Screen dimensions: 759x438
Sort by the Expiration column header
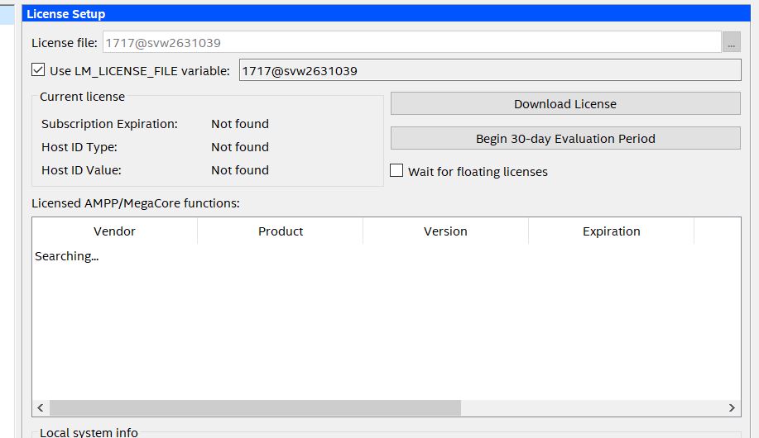(x=612, y=231)
